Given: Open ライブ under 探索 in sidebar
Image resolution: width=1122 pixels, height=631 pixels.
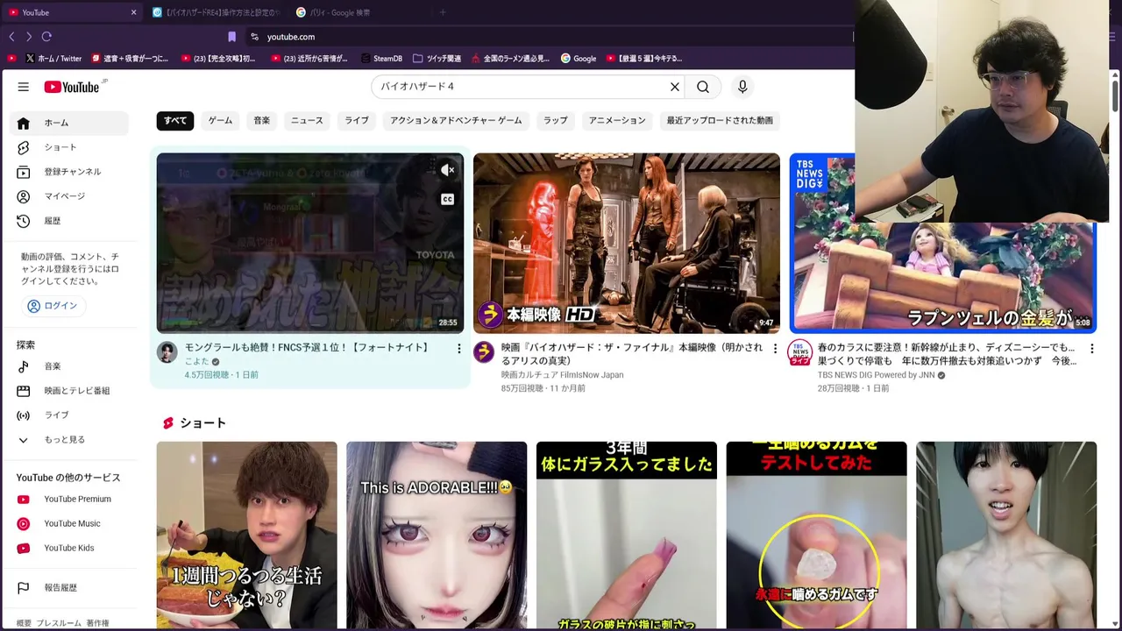Looking at the screenshot, I should click(x=68, y=415).
